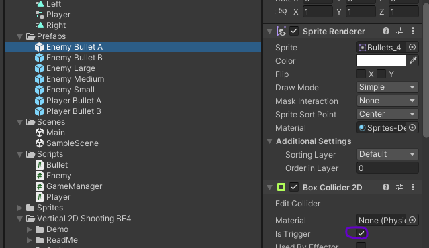This screenshot has height=248, width=429.
Task: Click the Player Bullet A prefab cube icon
Action: click(40, 101)
